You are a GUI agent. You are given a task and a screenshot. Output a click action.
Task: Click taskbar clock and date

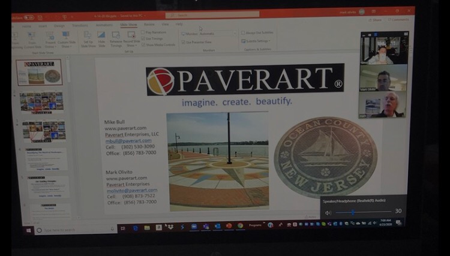coord(385,222)
